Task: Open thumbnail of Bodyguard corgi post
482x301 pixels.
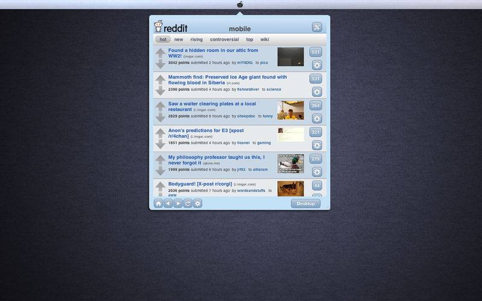Action: (x=290, y=188)
